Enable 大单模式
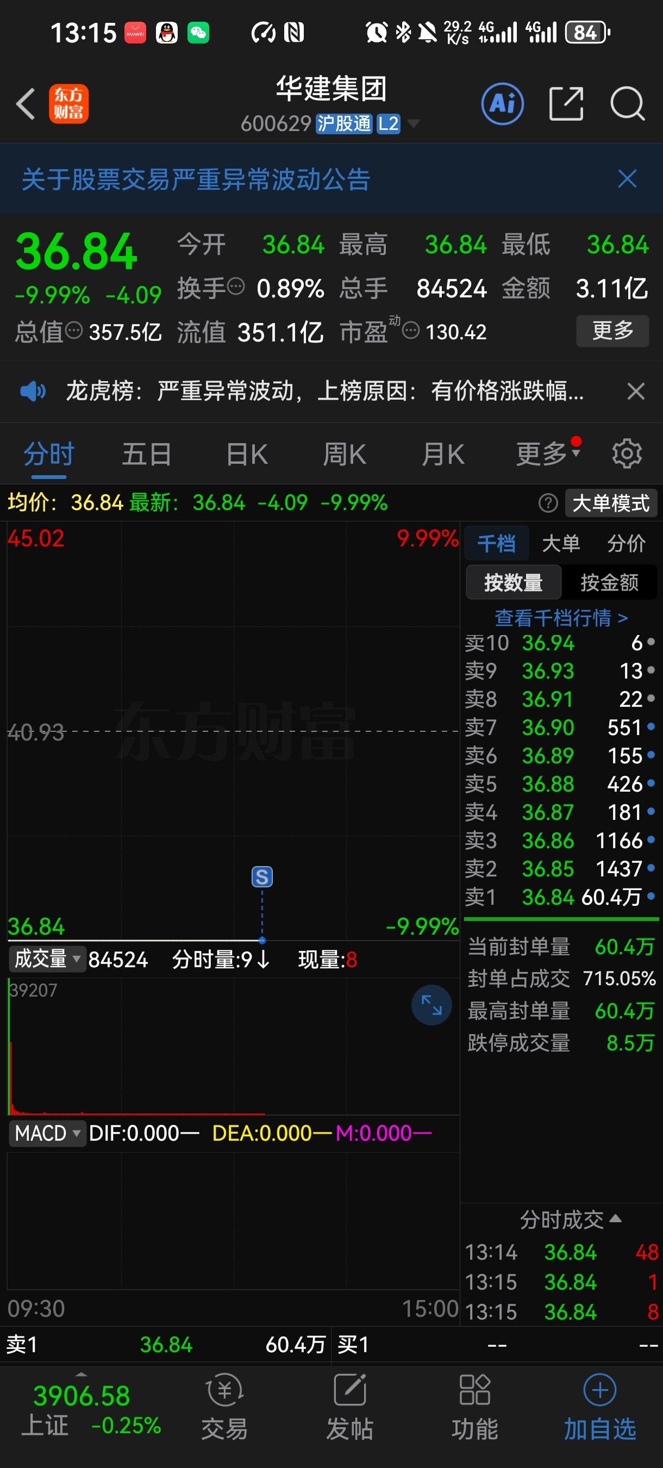The height and width of the screenshot is (1468, 663). 611,503
